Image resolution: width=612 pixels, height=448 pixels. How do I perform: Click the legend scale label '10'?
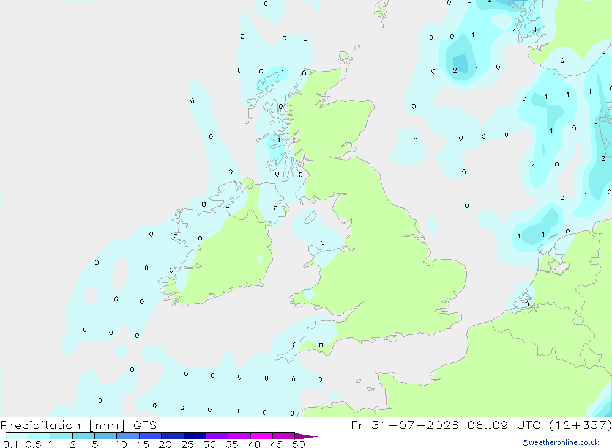click(x=121, y=444)
